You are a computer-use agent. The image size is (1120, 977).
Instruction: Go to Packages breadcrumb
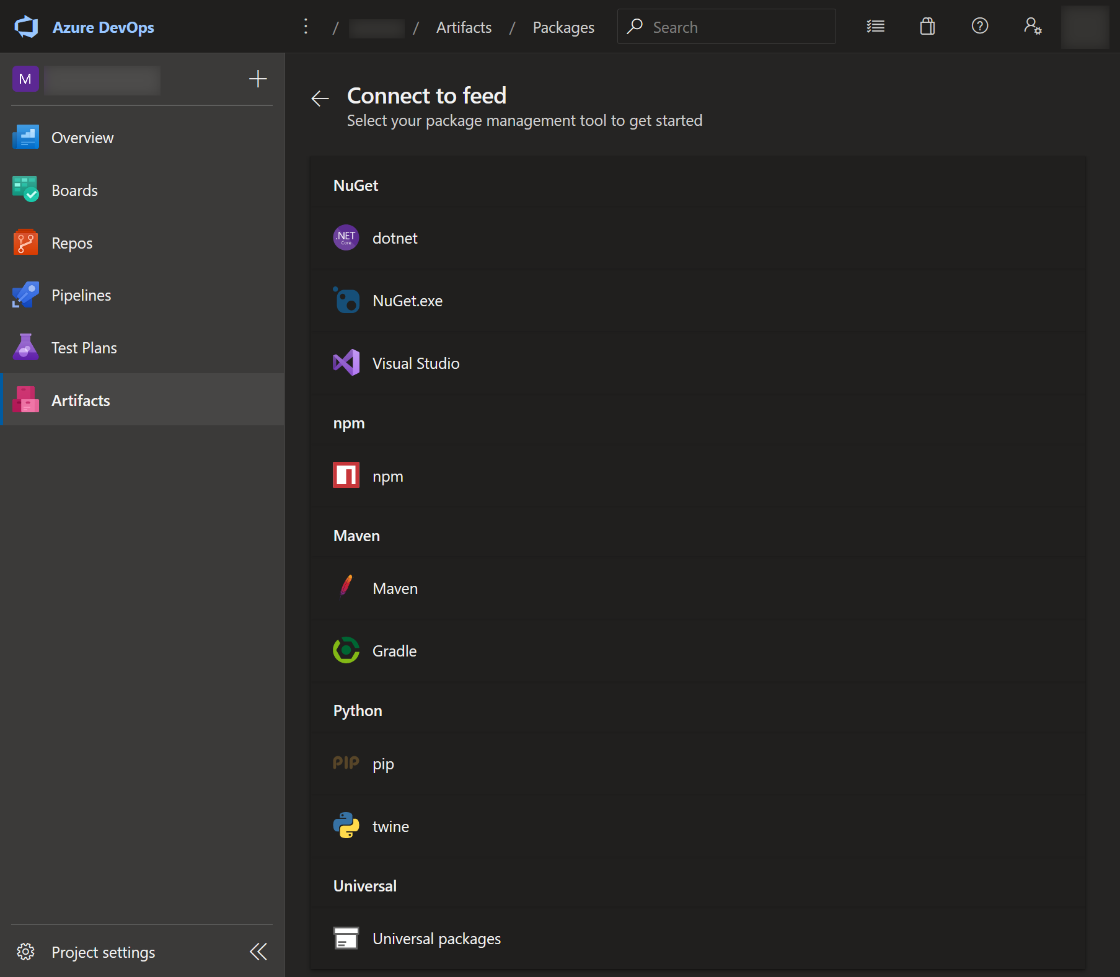click(563, 27)
